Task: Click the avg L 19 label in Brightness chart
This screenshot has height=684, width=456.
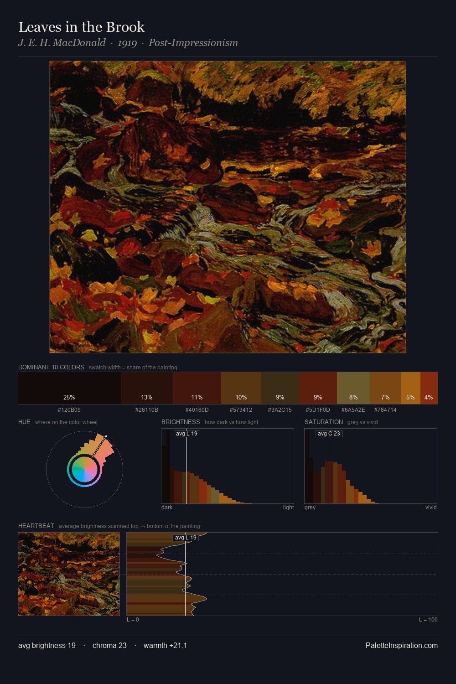Action: (x=187, y=434)
